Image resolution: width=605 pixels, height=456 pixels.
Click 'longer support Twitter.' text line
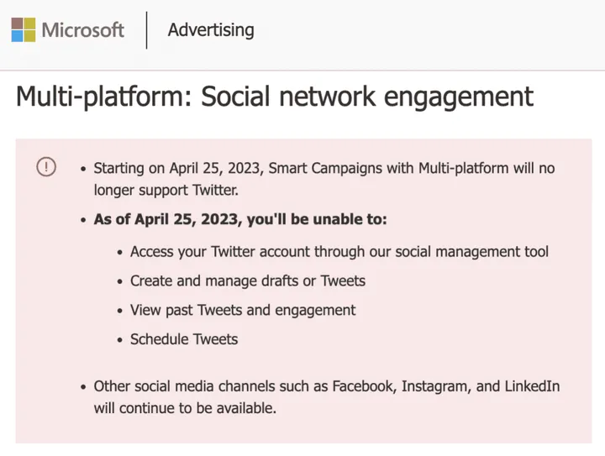(x=166, y=190)
